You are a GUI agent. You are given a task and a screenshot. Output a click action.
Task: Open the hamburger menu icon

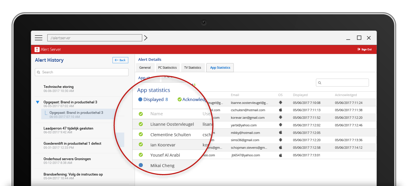(38, 38)
